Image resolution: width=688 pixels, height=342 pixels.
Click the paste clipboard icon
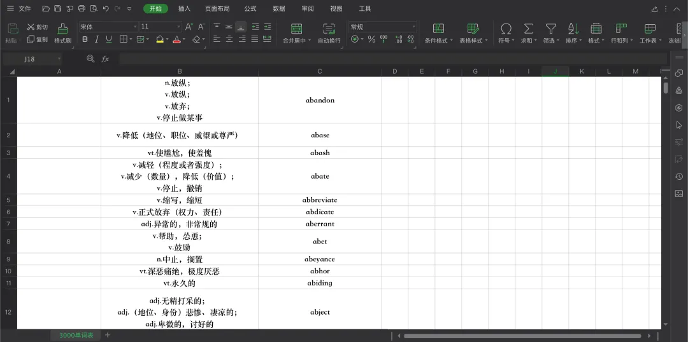coord(13,29)
